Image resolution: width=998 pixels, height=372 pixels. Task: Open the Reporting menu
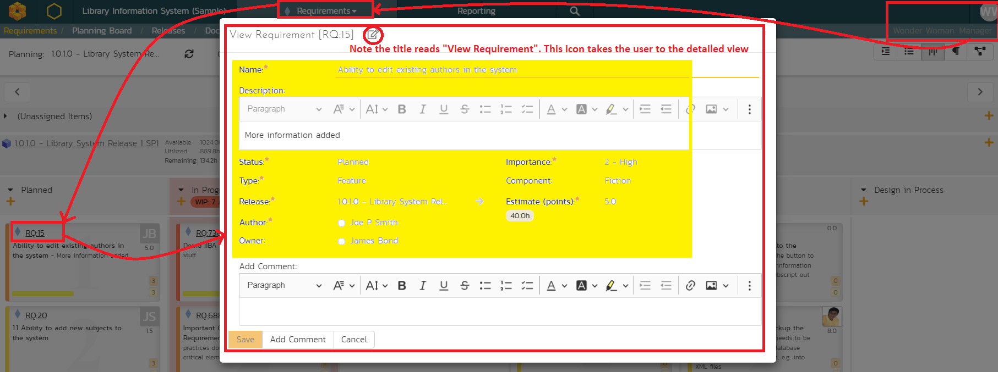pyautogui.click(x=476, y=11)
